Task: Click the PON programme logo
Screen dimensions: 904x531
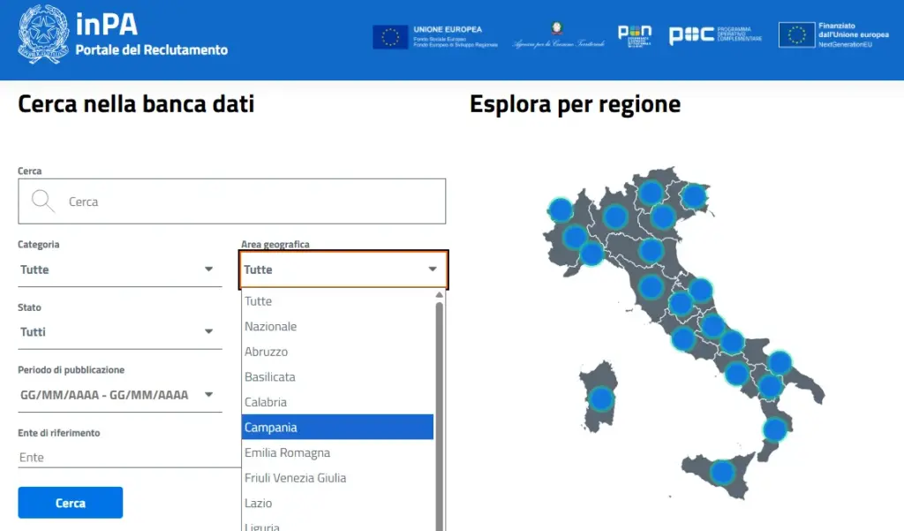Action: point(635,36)
